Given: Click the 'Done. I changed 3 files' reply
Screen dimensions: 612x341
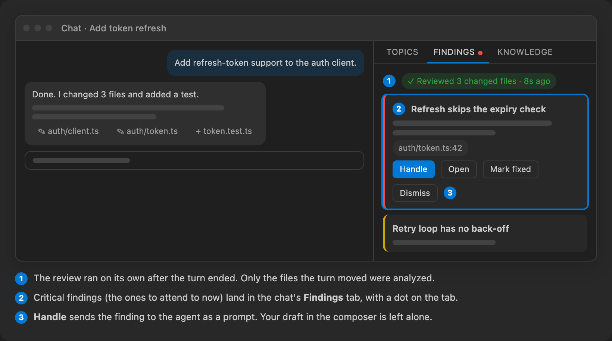Looking at the screenshot, I should point(145,113).
